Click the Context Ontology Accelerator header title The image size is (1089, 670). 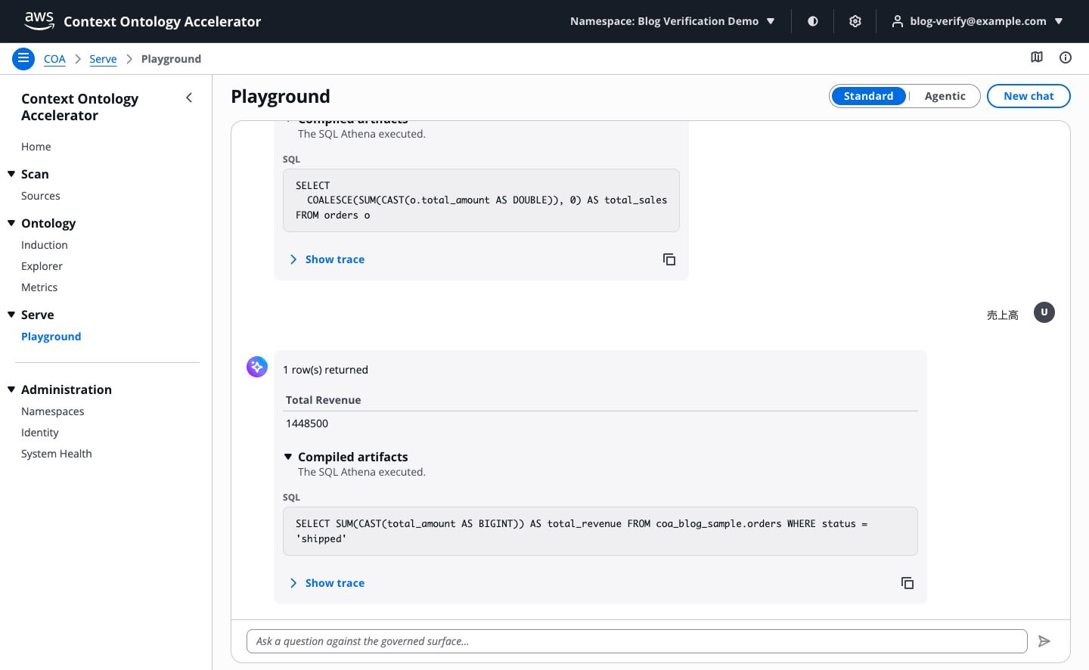163,21
